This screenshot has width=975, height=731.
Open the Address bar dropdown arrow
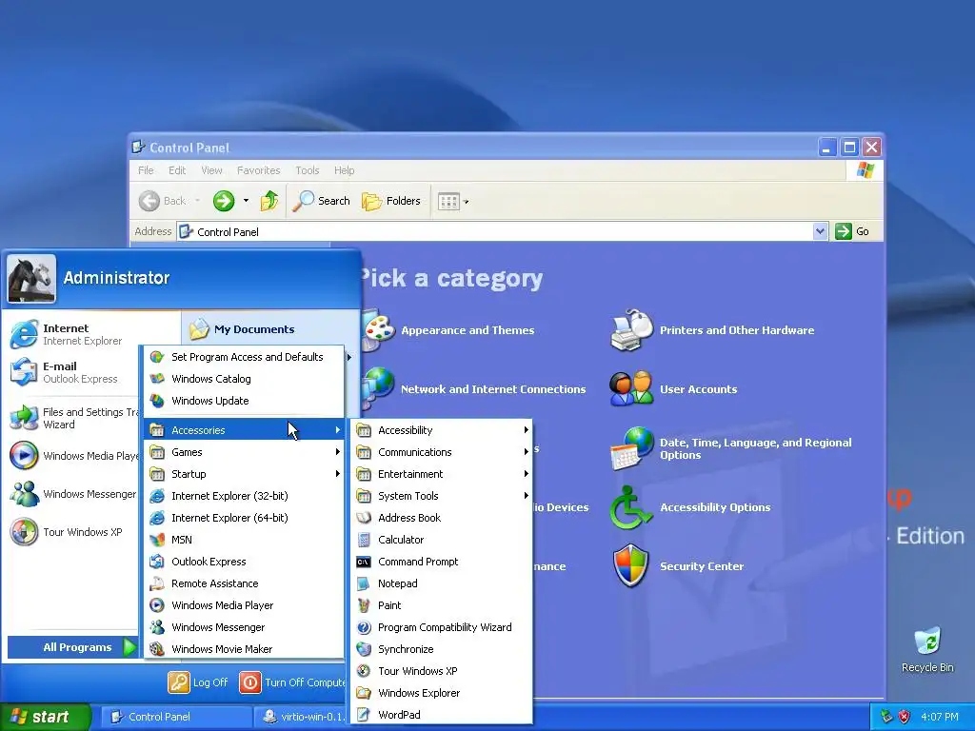click(x=820, y=231)
